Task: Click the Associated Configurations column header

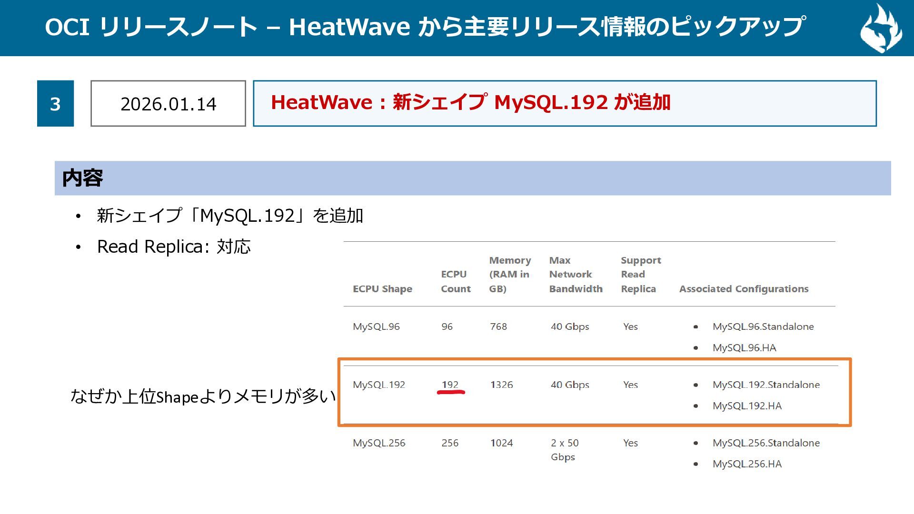Action: pyautogui.click(x=744, y=289)
